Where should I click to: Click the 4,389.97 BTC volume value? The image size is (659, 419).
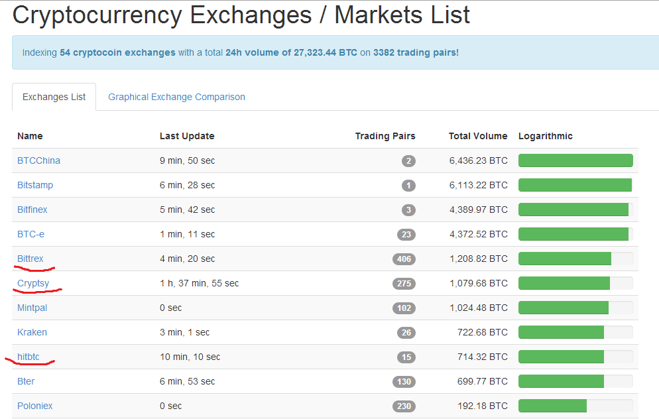tap(478, 209)
